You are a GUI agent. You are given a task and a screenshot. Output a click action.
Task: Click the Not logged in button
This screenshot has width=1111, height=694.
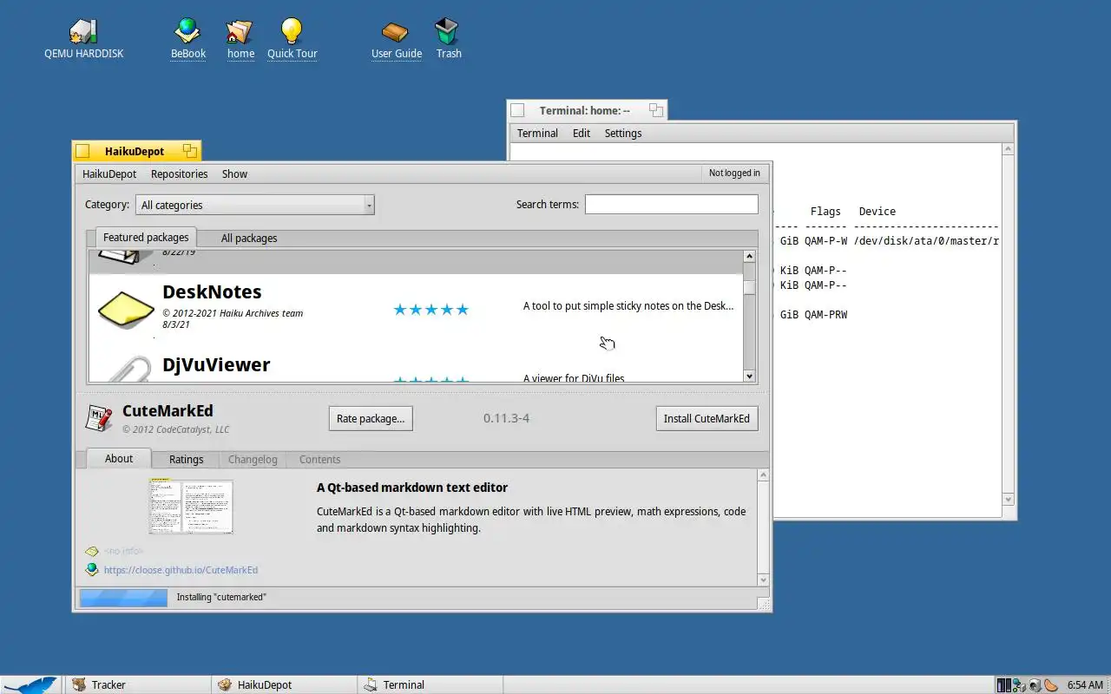click(734, 173)
